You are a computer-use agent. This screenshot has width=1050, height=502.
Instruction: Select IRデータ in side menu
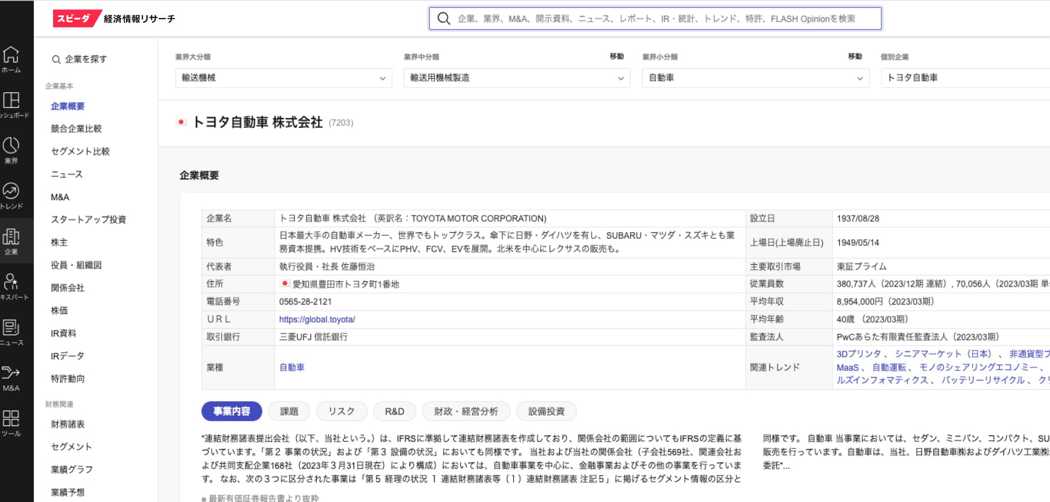68,356
